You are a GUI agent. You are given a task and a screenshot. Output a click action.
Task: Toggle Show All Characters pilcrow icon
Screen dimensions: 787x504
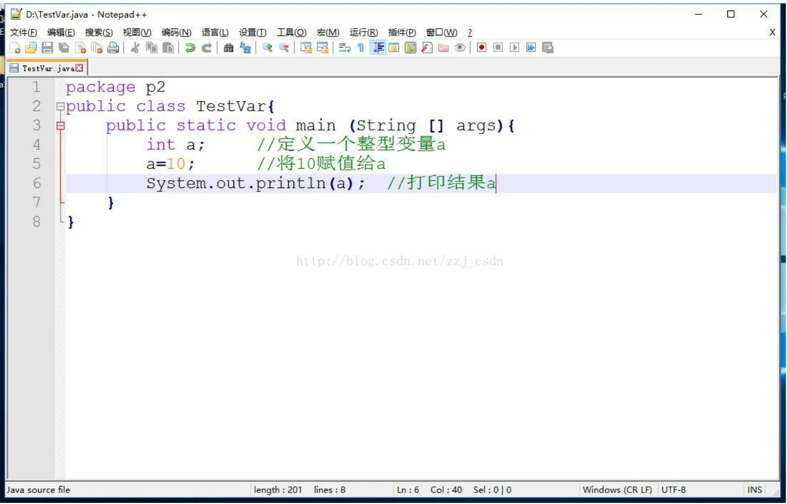(361, 48)
